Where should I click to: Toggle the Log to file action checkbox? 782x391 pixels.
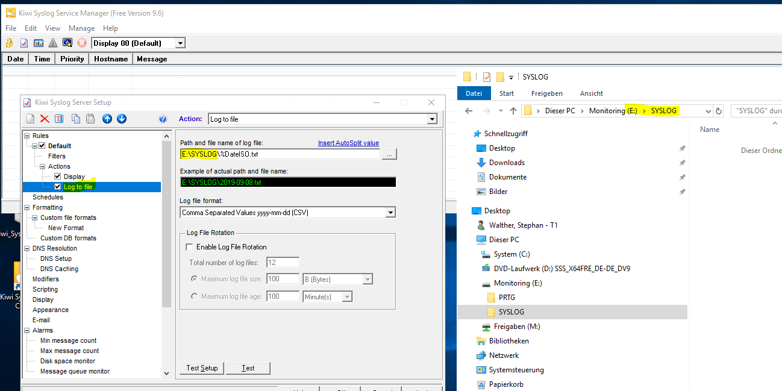58,187
